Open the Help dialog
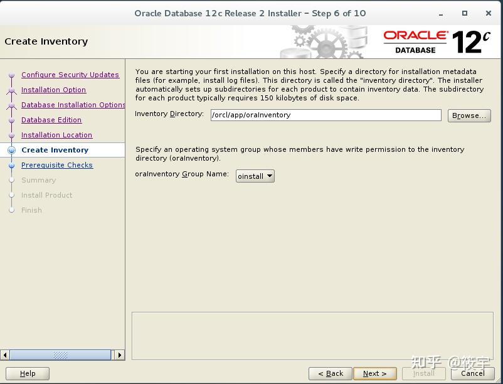 coord(28,373)
